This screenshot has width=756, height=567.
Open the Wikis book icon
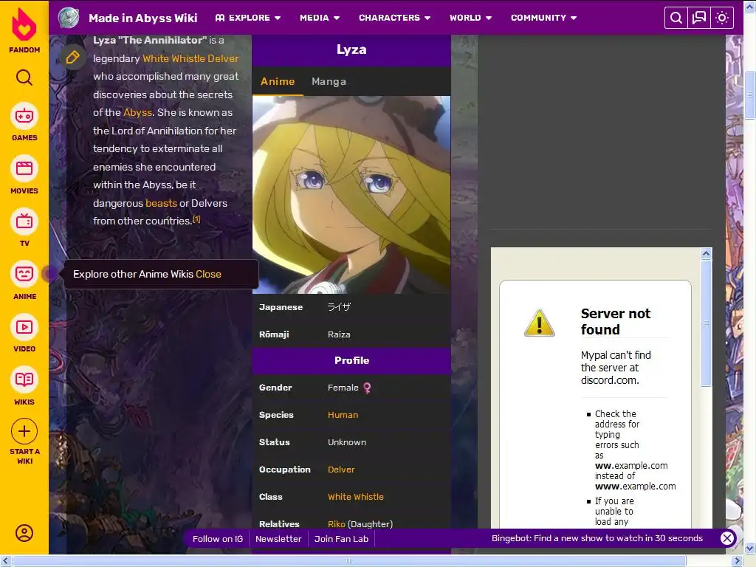pos(24,379)
